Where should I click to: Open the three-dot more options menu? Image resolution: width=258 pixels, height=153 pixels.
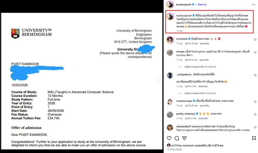tap(253, 5)
